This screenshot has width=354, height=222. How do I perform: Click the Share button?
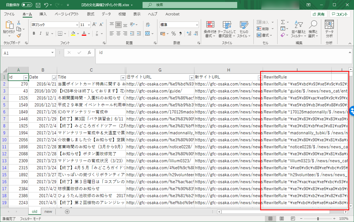pyautogui.click(x=319, y=14)
